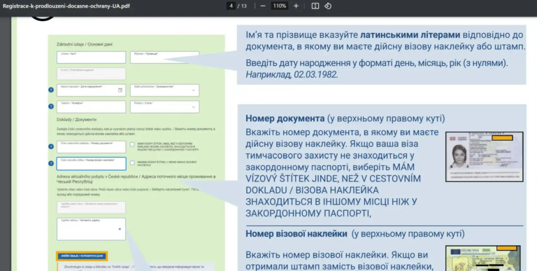
Task: Expand the Státní příslušnost dropdown
Action: pyautogui.click(x=164, y=90)
